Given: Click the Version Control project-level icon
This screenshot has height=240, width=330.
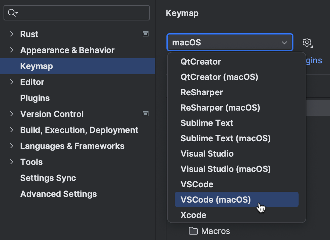Looking at the screenshot, I should click(146, 114).
